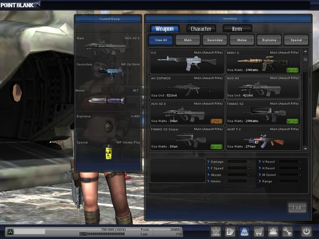Click the Inventory panel title
This screenshot has height=239, width=319.
click(230, 18)
